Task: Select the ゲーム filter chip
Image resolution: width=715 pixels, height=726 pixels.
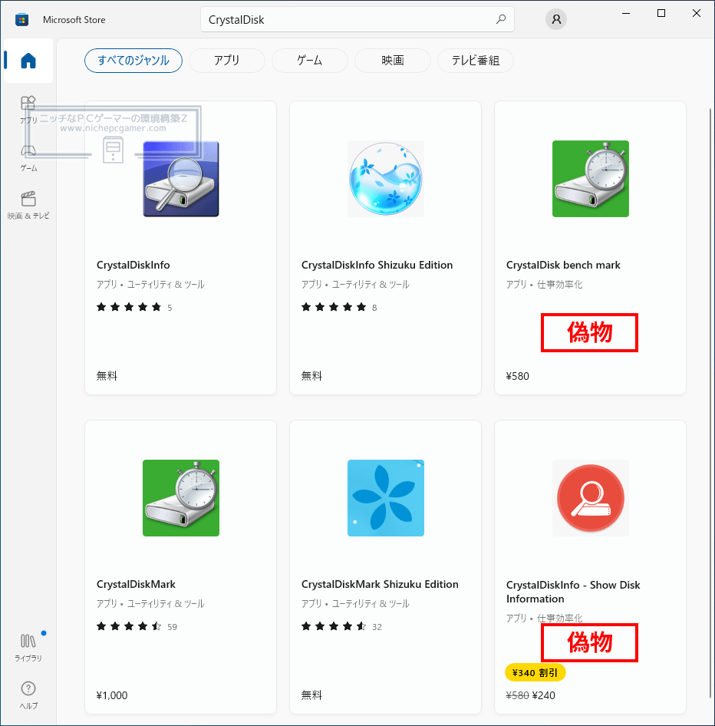Action: tap(310, 61)
